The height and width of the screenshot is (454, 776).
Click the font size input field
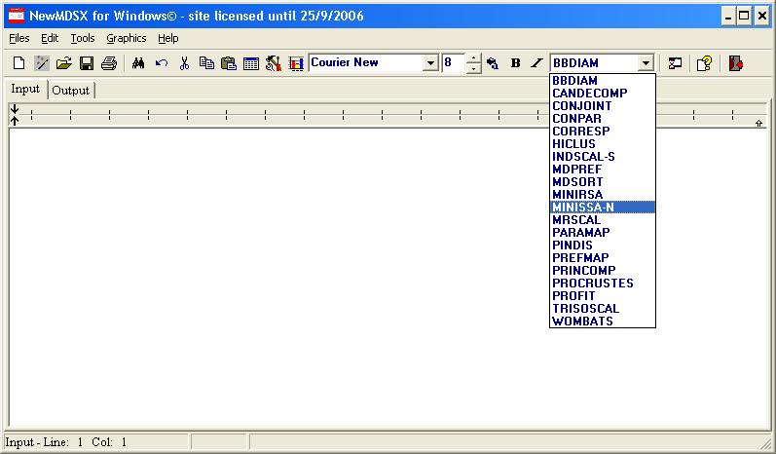pyautogui.click(x=453, y=63)
